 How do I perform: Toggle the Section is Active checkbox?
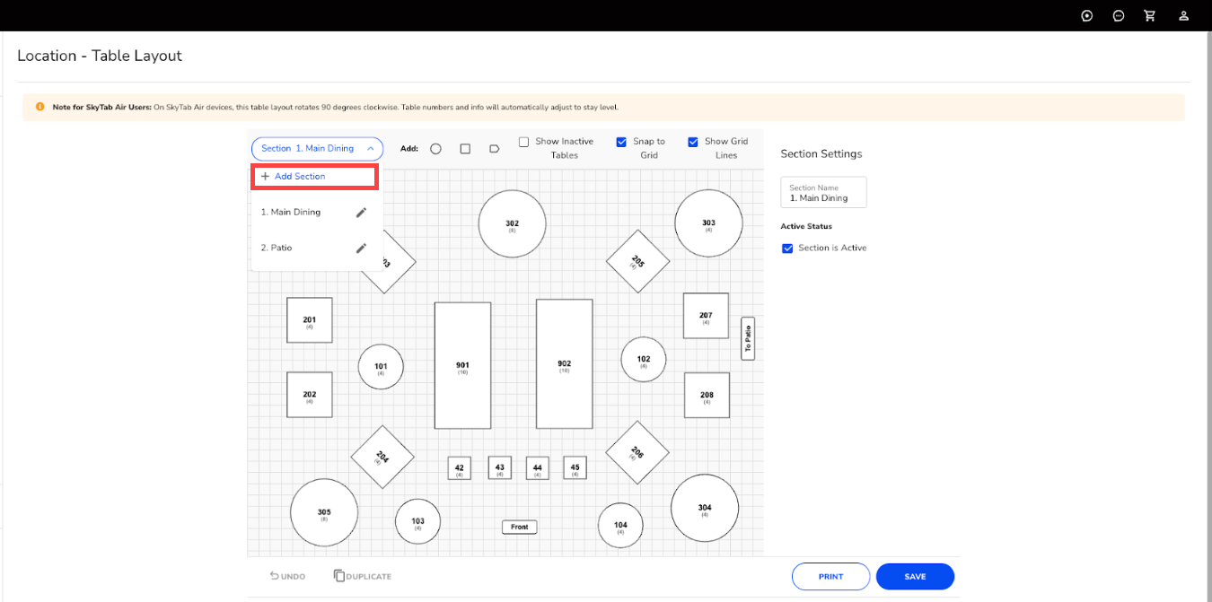click(x=787, y=249)
